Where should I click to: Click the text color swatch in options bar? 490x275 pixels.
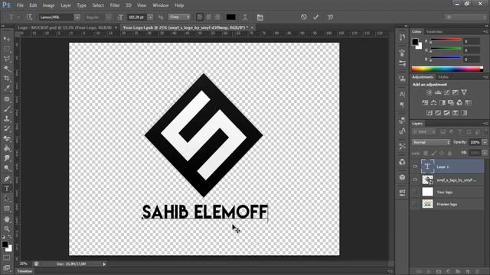click(x=231, y=17)
